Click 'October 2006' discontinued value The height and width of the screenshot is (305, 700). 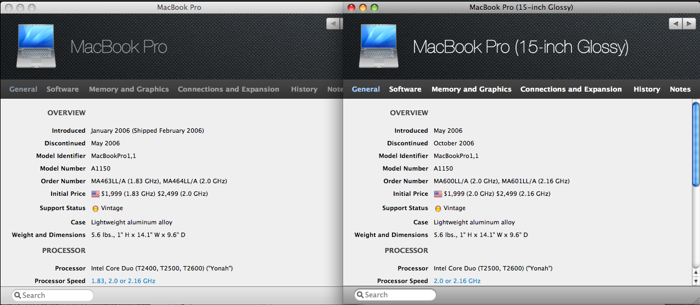click(x=453, y=143)
